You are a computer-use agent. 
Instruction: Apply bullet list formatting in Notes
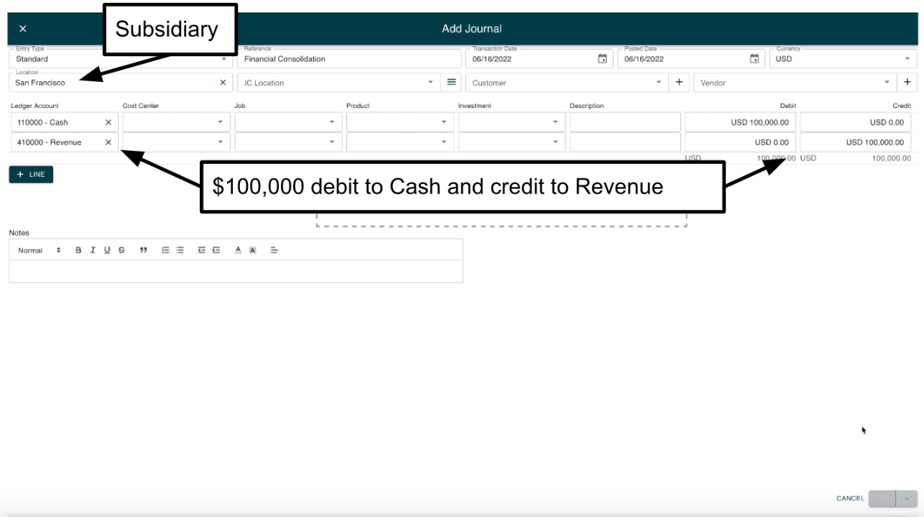(178, 250)
